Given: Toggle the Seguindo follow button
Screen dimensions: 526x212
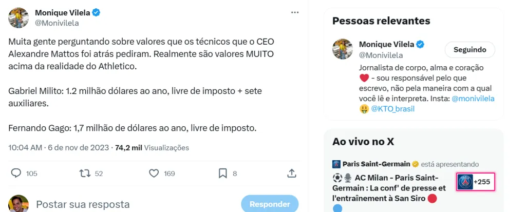Looking at the screenshot, I should (470, 50).
